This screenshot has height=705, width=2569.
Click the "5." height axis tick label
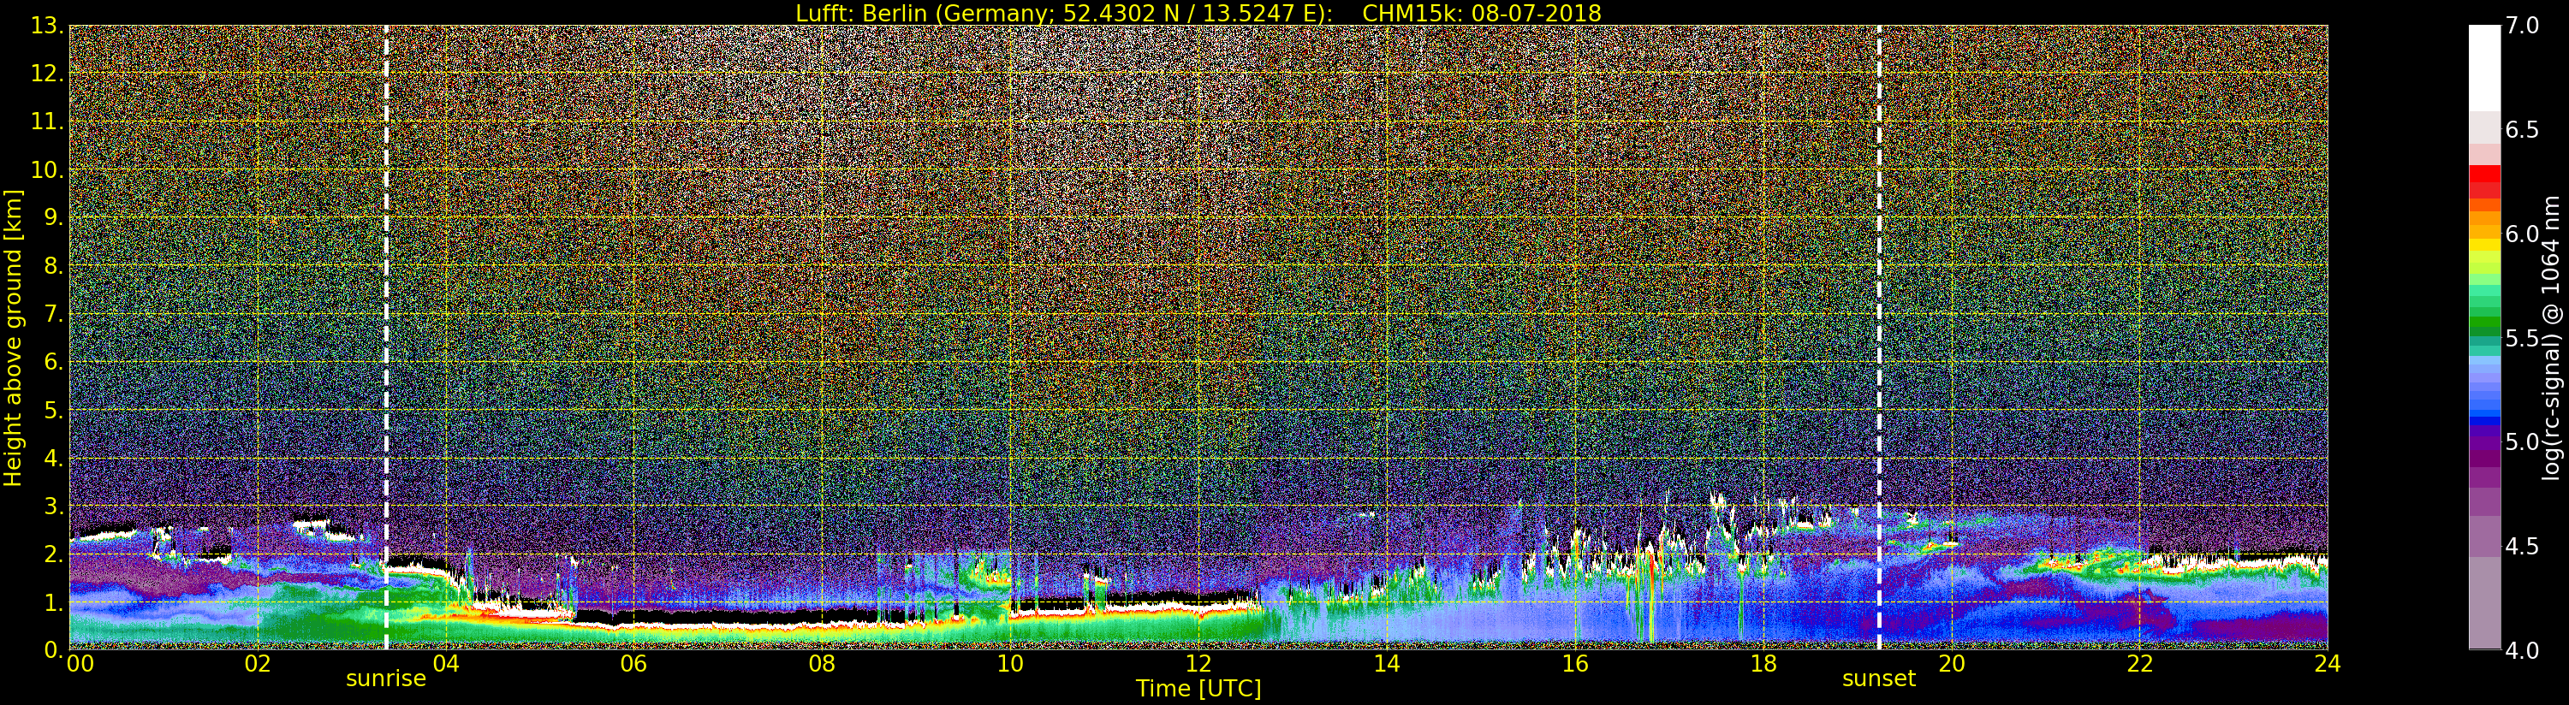[53, 410]
